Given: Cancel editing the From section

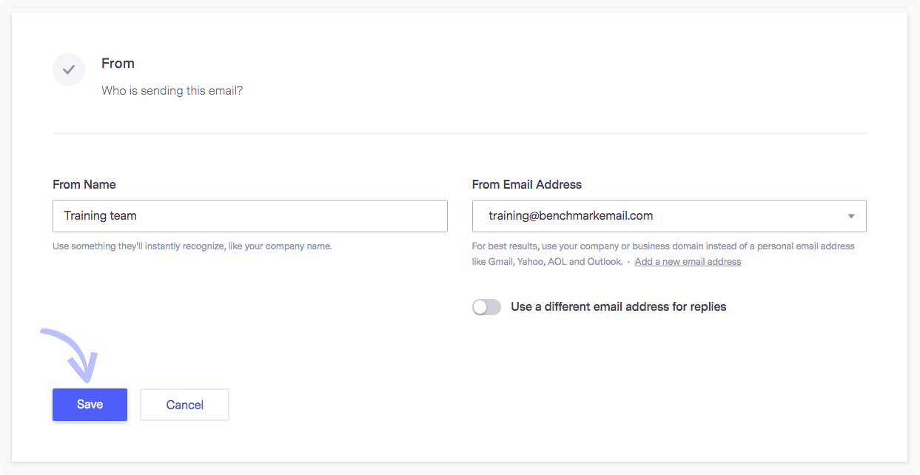Looking at the screenshot, I should (x=184, y=405).
